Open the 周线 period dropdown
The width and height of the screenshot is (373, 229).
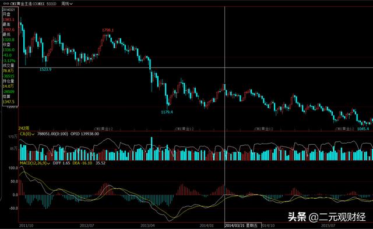(x=67, y=4)
